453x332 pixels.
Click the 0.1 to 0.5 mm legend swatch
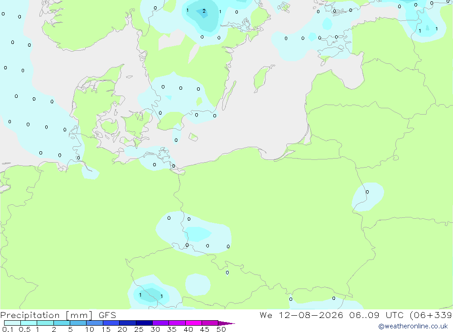tap(12, 323)
